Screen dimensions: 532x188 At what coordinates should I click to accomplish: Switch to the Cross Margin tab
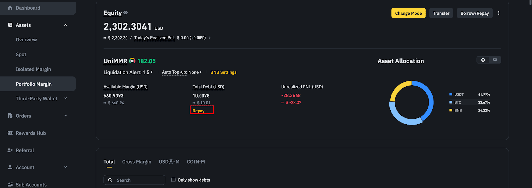(137, 162)
